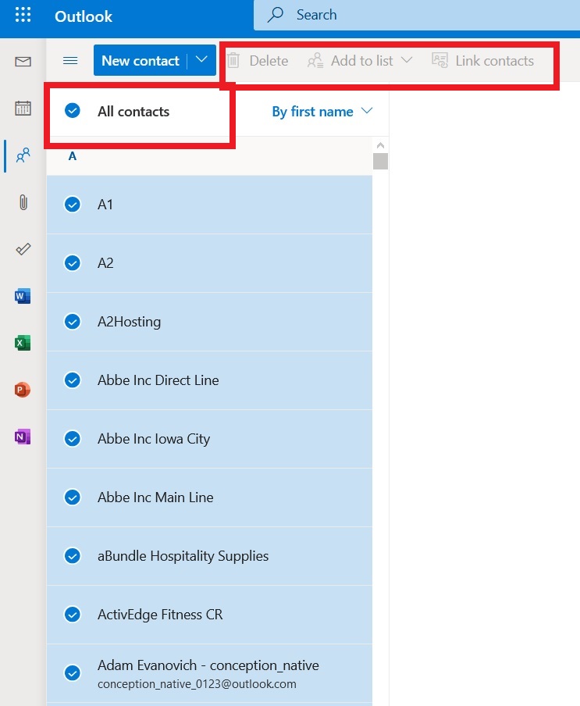
Task: Open the Mail icon in sidebar
Action: pos(23,61)
